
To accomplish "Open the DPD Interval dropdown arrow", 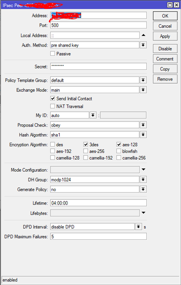I will (139, 226).
